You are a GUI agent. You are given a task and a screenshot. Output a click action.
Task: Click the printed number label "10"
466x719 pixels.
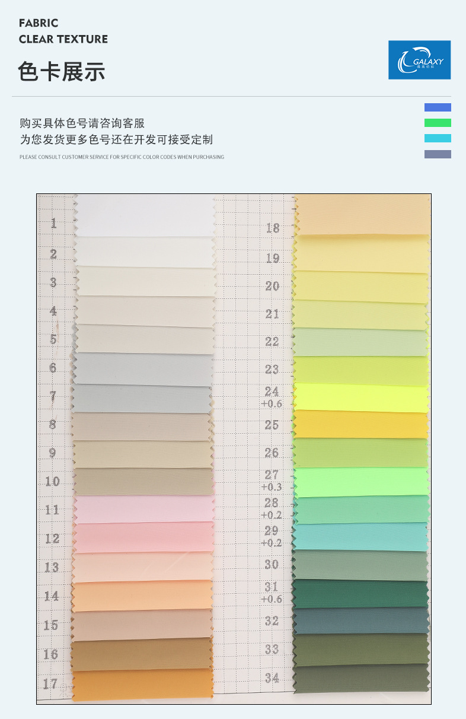point(53,481)
